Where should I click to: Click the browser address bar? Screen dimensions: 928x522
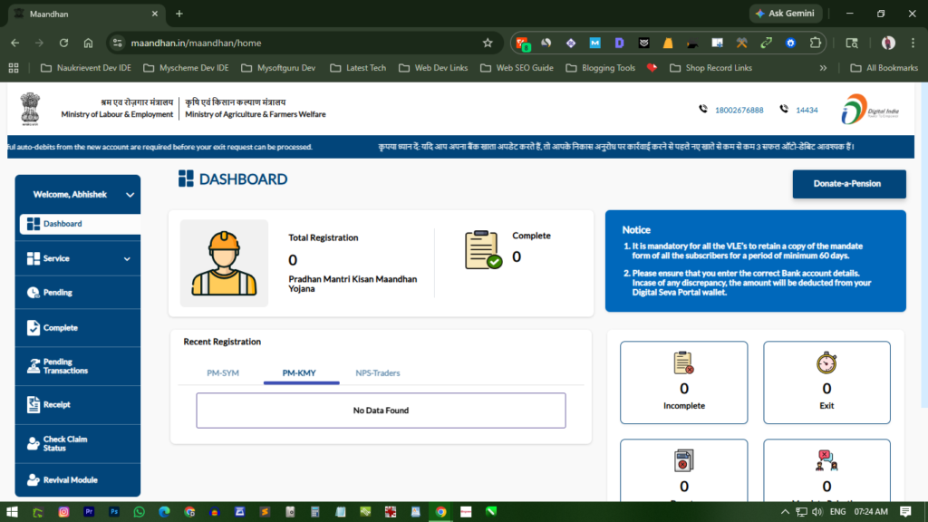coord(299,43)
